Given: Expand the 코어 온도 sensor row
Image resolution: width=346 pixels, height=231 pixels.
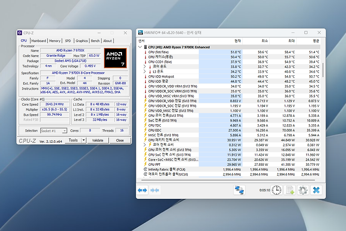Looking at the screenshot, I should tap(145, 67).
